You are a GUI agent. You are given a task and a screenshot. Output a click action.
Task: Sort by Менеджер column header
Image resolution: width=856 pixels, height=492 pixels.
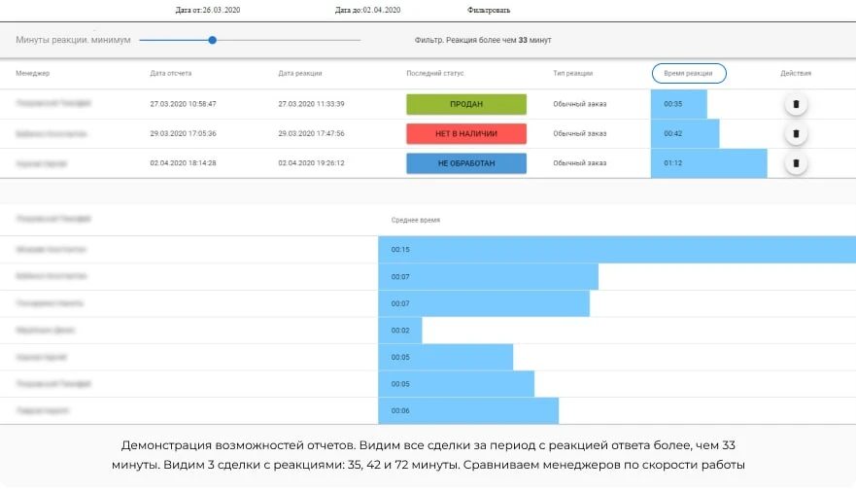coord(33,73)
